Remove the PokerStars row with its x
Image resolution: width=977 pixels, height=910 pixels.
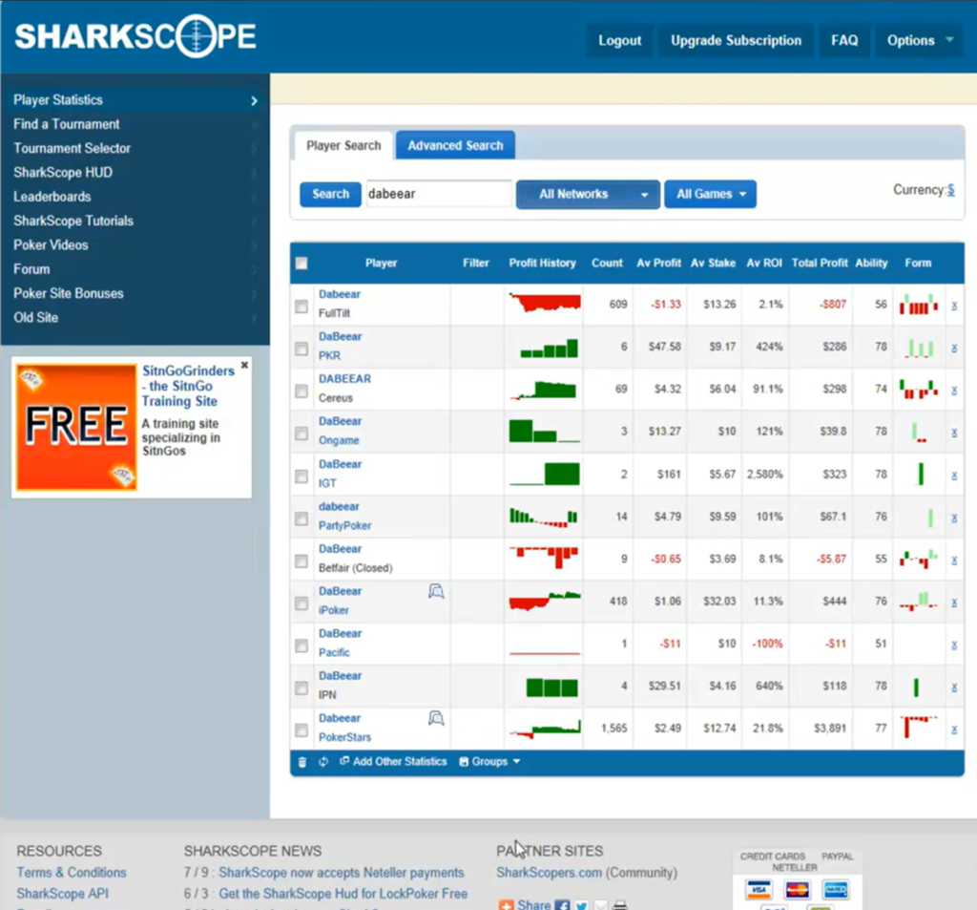click(954, 730)
